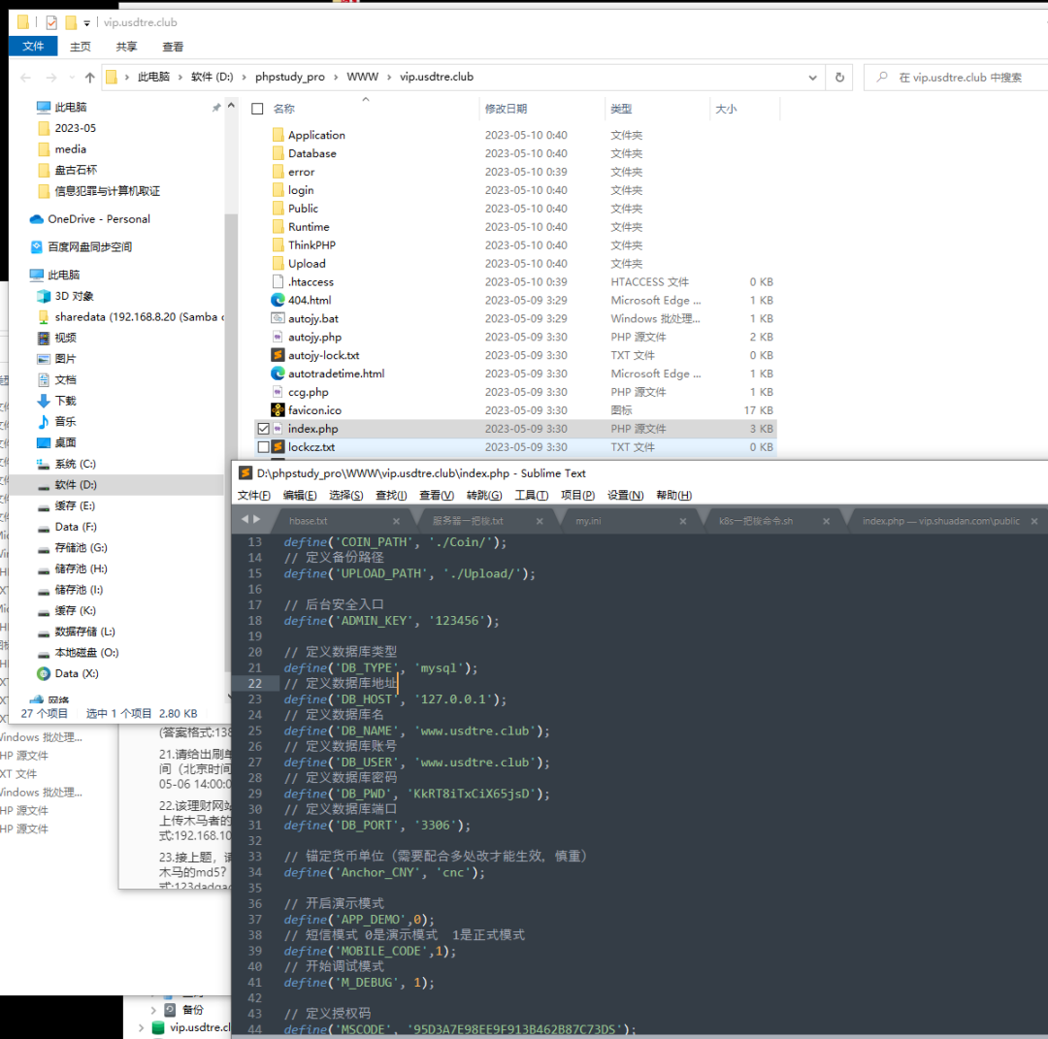
Task: Expand chevron after 此电脑 in breadcrumb
Action: [x=180, y=78]
